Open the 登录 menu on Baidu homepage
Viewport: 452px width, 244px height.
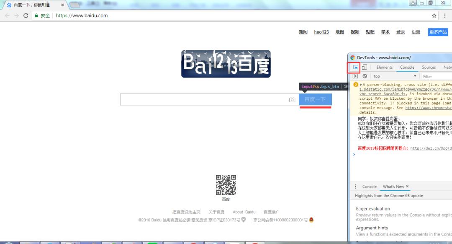(x=401, y=31)
